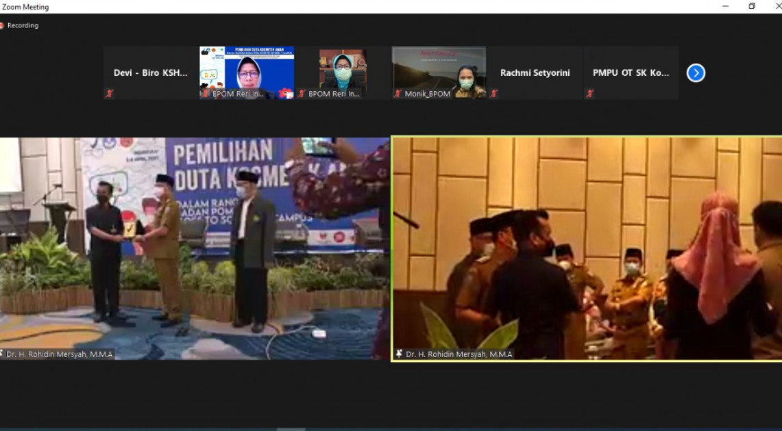This screenshot has height=431, width=782.
Task: Click the muted mic icon on Rachmi Setyorini's tile
Action: click(x=493, y=94)
